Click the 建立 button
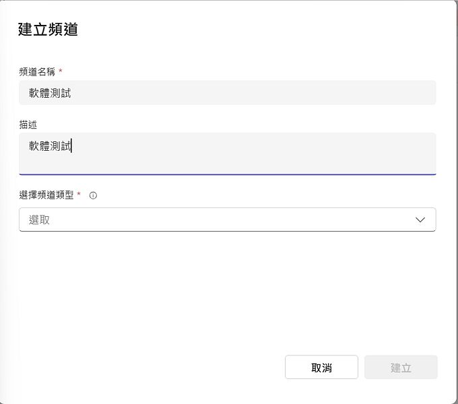This screenshot has height=404, width=458. 401,368
